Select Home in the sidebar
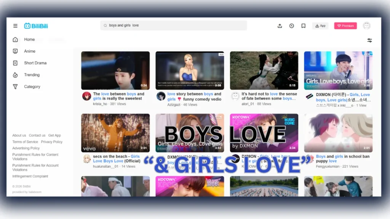This screenshot has height=219, width=390. [x=29, y=39]
